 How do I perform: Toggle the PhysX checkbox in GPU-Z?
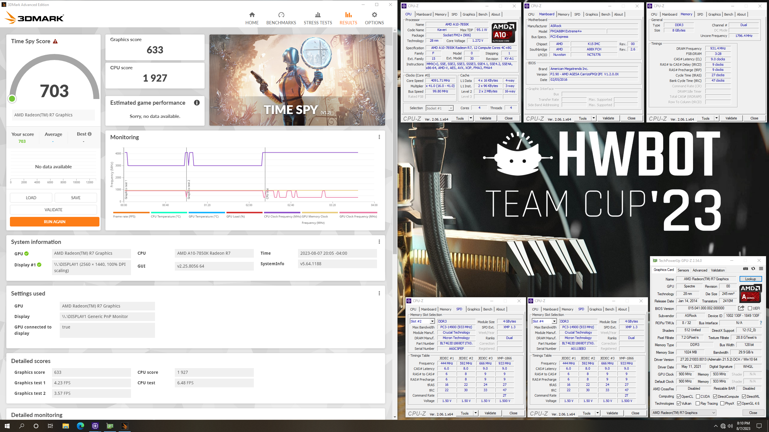pos(722,403)
